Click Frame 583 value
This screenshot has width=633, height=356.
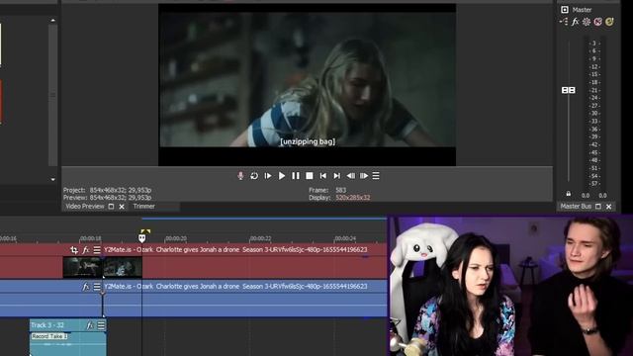(340, 190)
